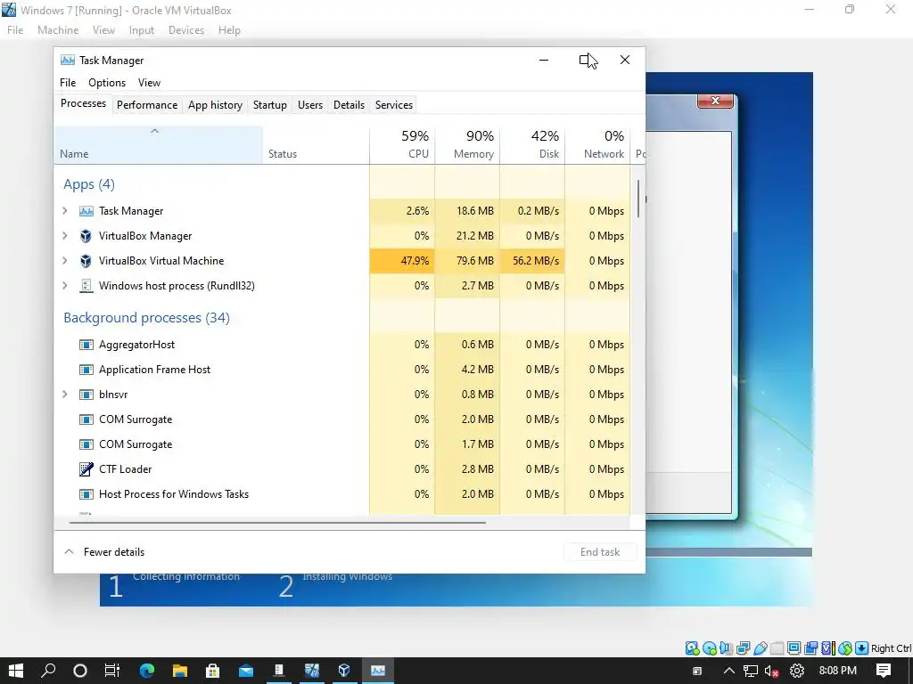Screen dimensions: 913x684
Task: Open Action Center notifications icon
Action: pyautogui.click(x=884, y=672)
